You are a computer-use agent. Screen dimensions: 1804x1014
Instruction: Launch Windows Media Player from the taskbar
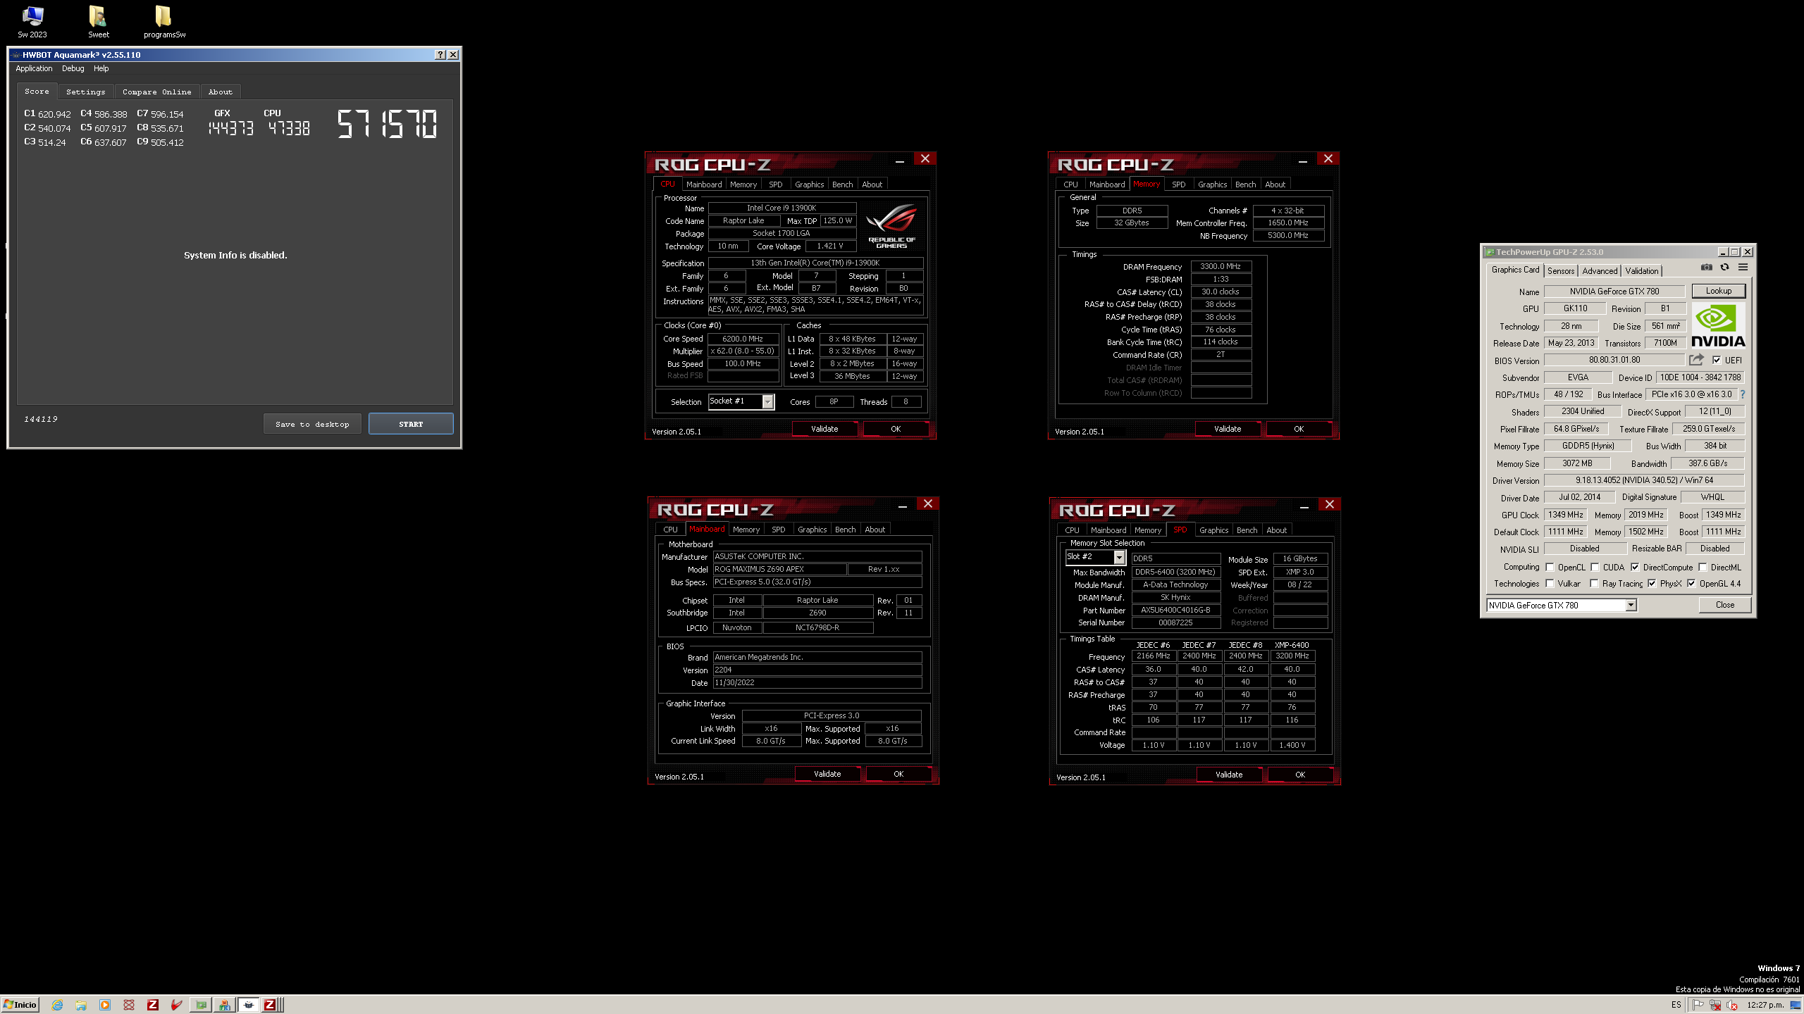(x=105, y=1005)
